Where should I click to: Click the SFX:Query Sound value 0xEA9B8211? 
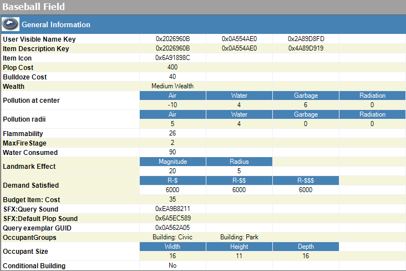click(172, 209)
